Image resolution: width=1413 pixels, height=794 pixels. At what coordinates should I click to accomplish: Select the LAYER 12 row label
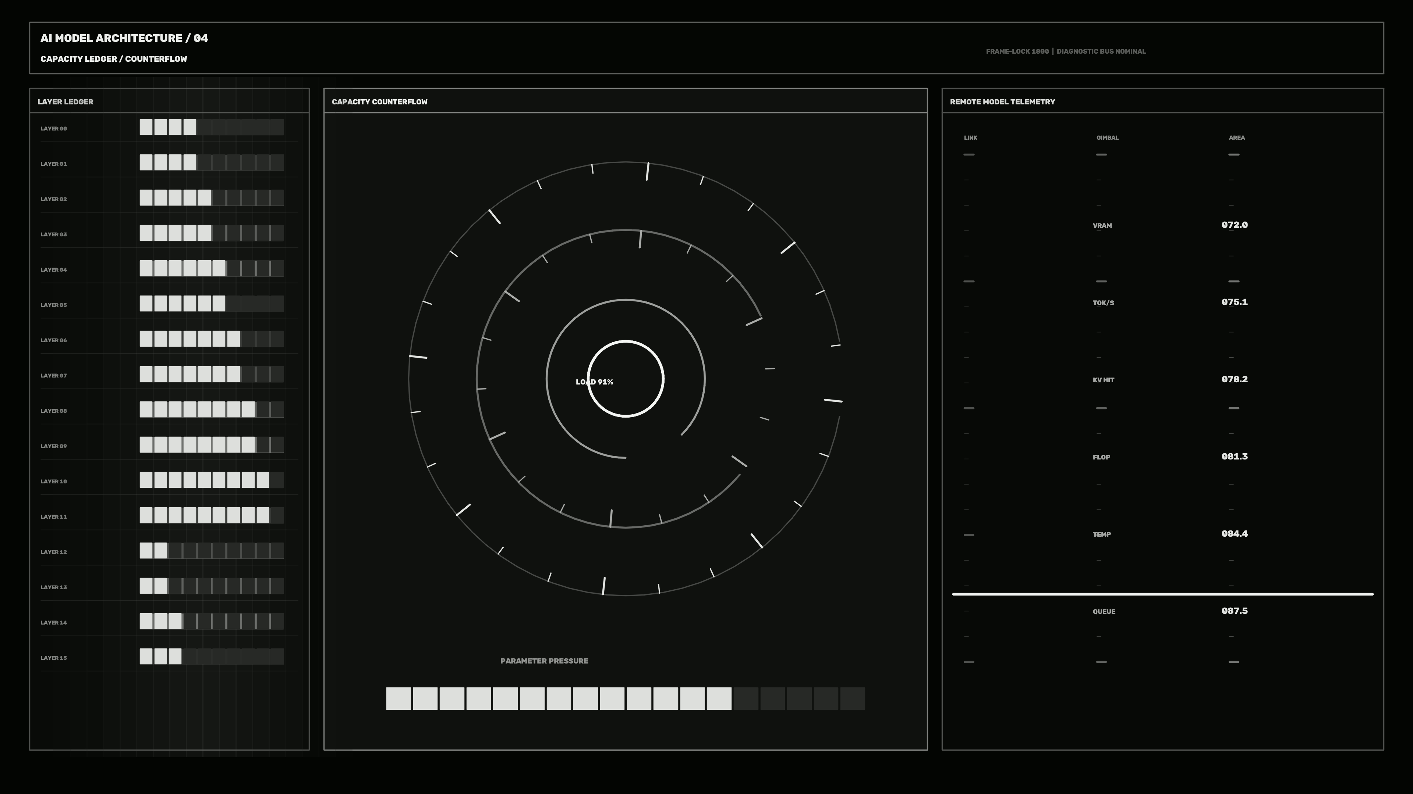tap(54, 552)
